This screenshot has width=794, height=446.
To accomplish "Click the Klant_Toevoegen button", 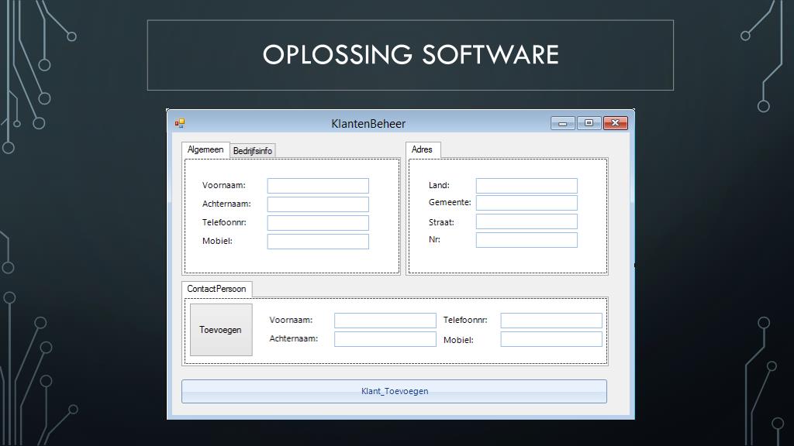I will [x=394, y=391].
